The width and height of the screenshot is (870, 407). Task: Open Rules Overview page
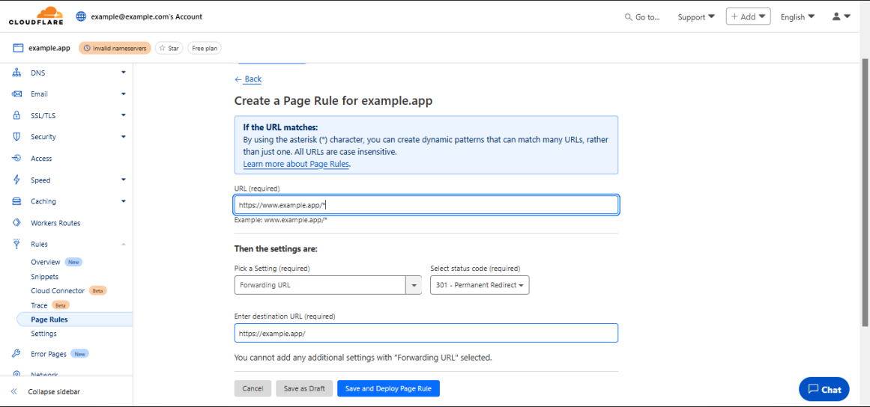coord(46,262)
